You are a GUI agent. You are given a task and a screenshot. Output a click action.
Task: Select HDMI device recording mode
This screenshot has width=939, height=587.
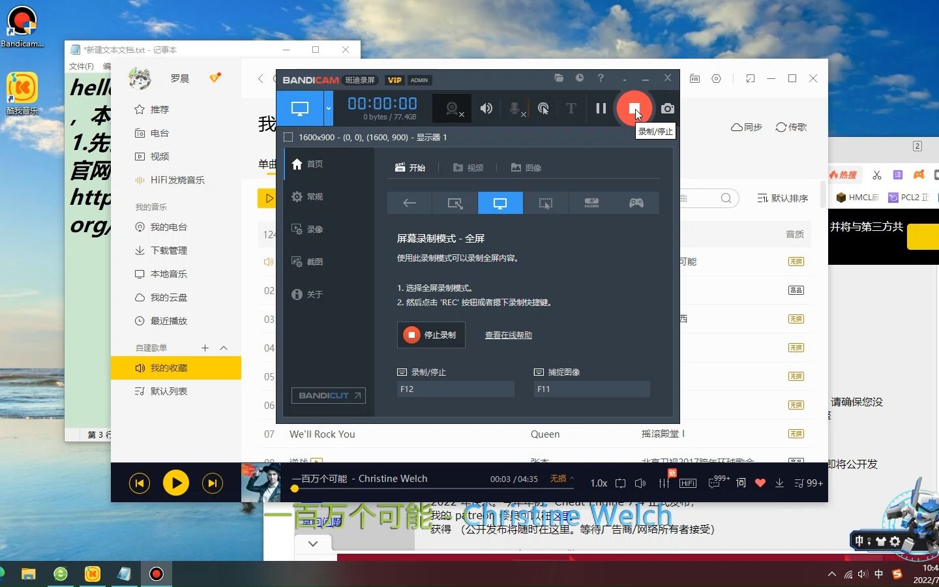[591, 203]
